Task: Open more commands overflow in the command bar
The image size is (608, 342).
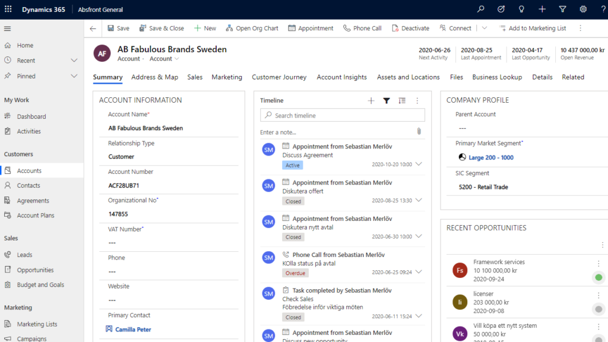Action: point(581,28)
